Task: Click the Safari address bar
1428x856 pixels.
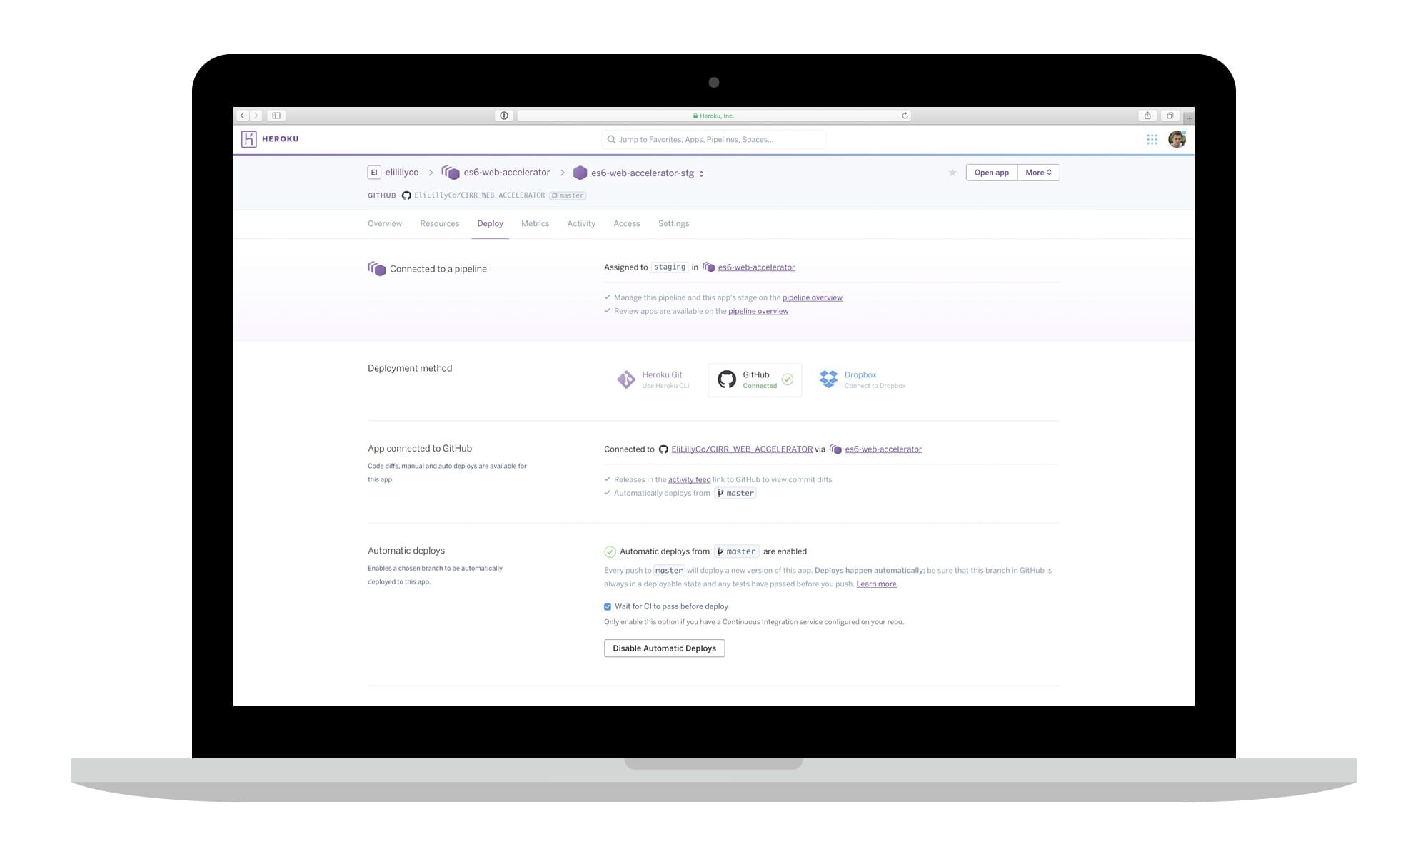Action: point(714,116)
